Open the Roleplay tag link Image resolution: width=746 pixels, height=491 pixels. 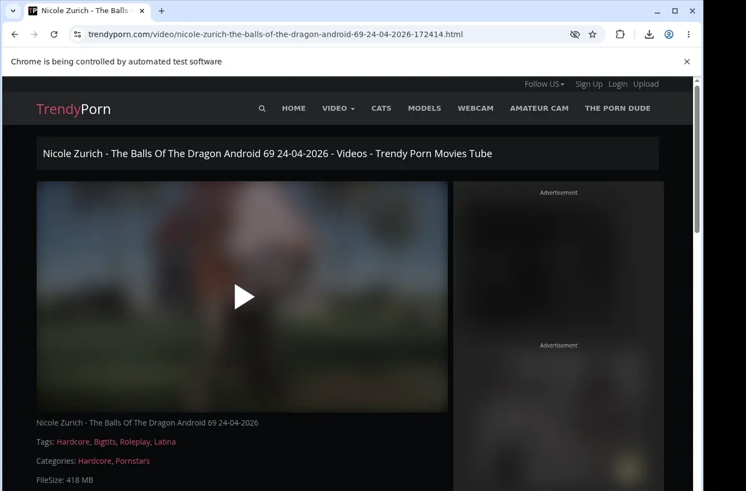[x=135, y=442]
